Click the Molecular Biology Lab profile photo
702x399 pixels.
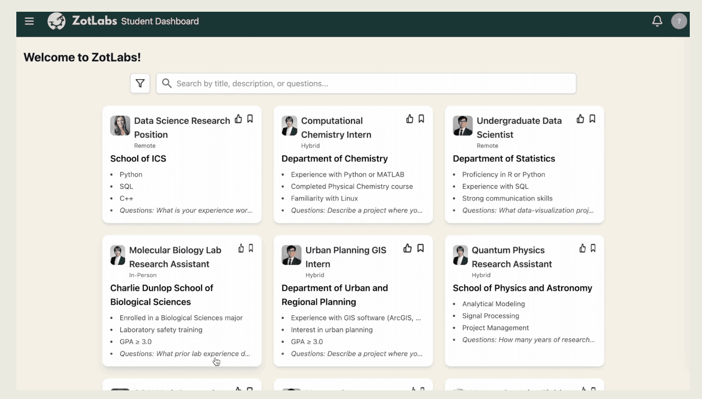(x=118, y=255)
